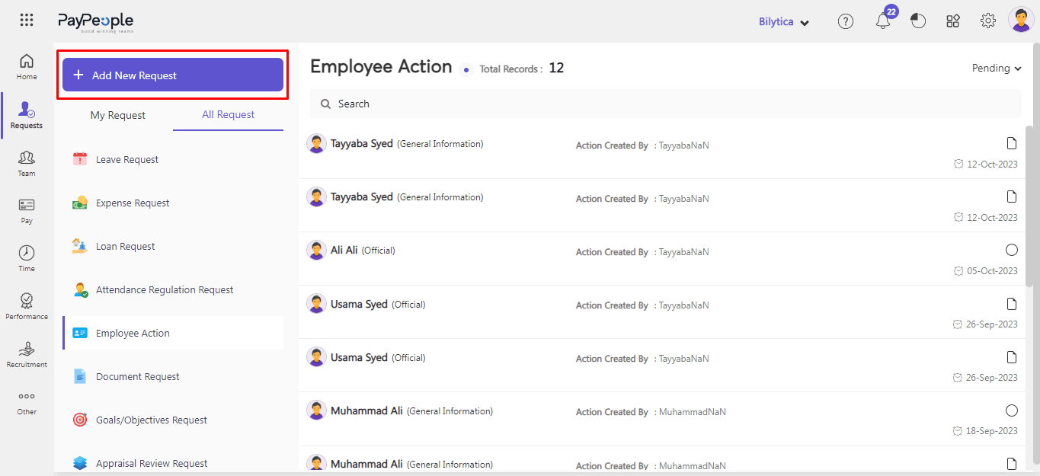
Task: Click the Add New Request button
Action: pyautogui.click(x=173, y=75)
